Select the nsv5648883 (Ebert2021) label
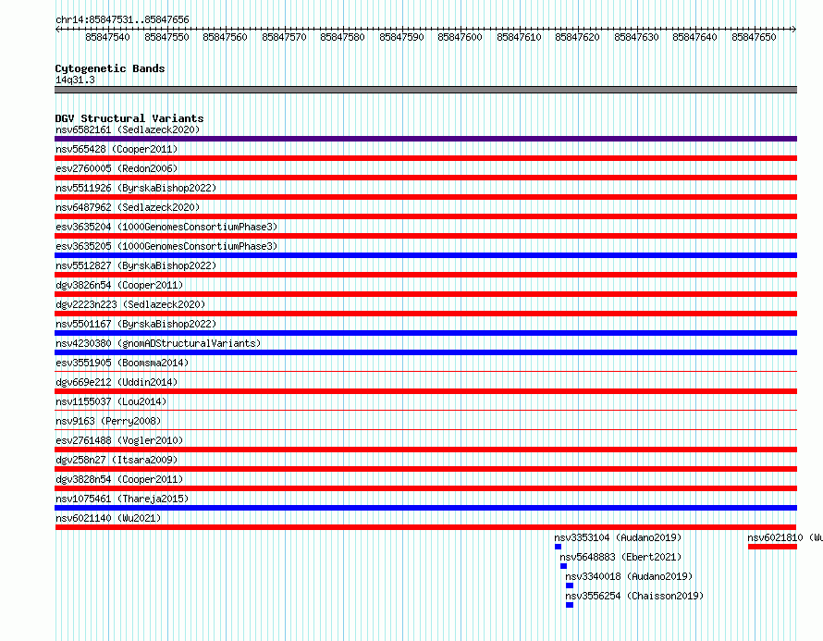Screen dimensions: 823x641 coord(620,557)
